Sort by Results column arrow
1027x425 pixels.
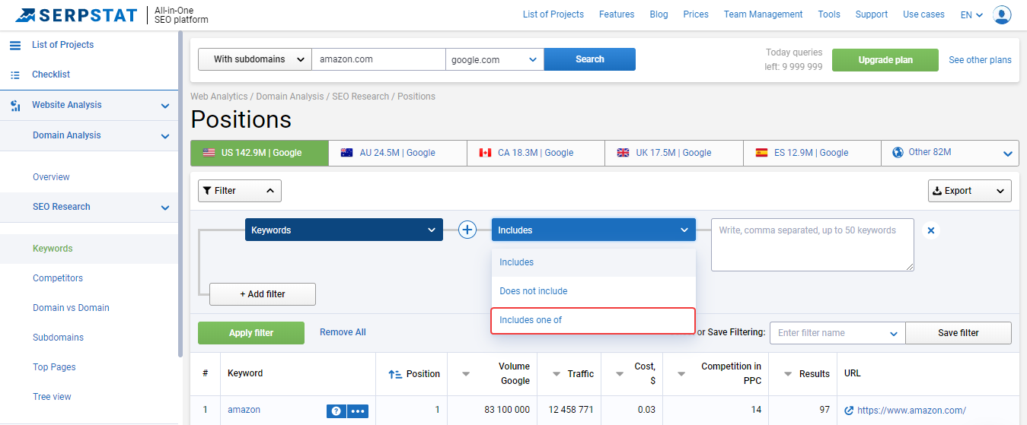(788, 374)
